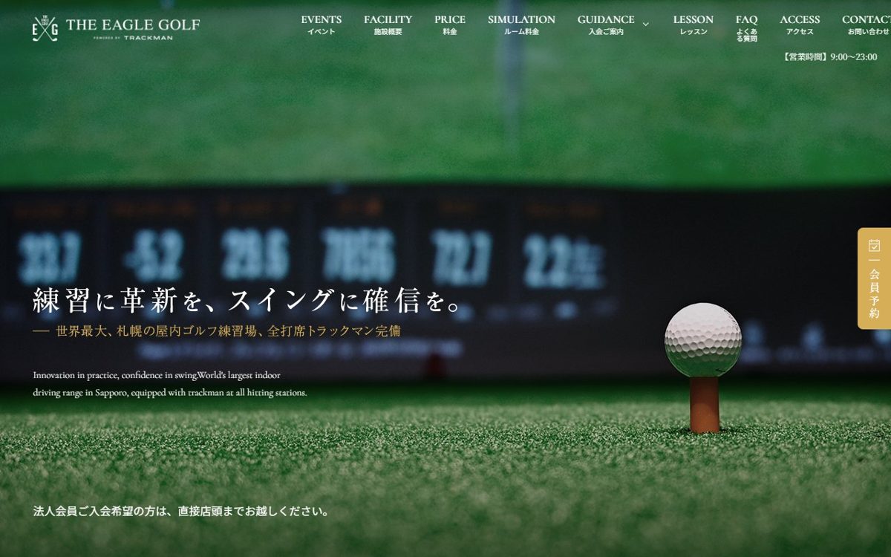
Task: Go to the PRICE page
Action: tap(450, 25)
